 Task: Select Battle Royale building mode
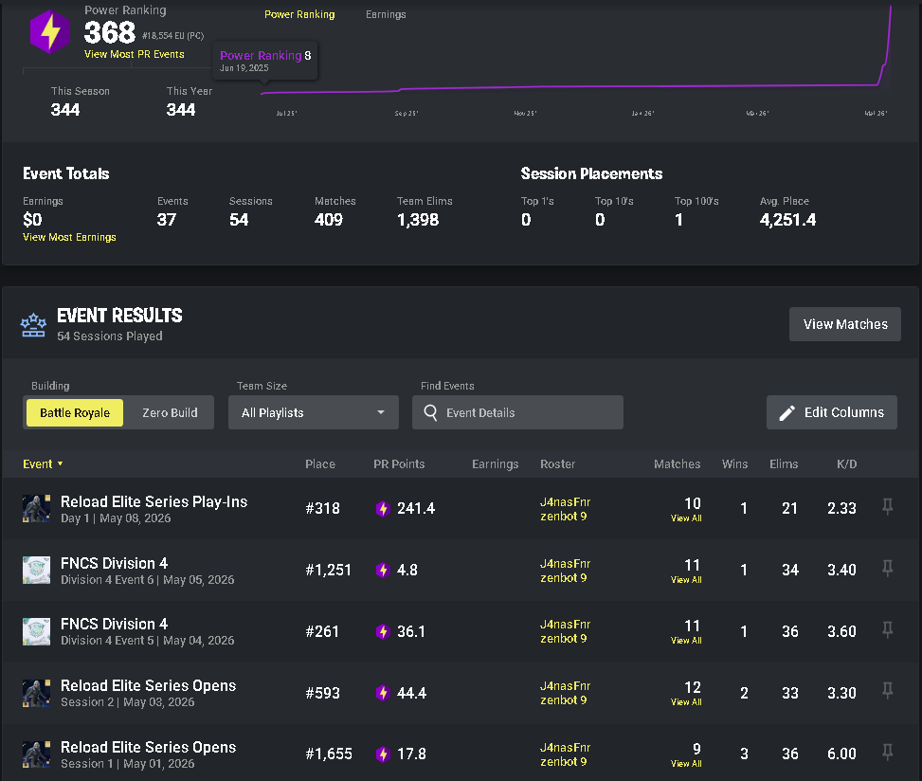[x=75, y=413]
